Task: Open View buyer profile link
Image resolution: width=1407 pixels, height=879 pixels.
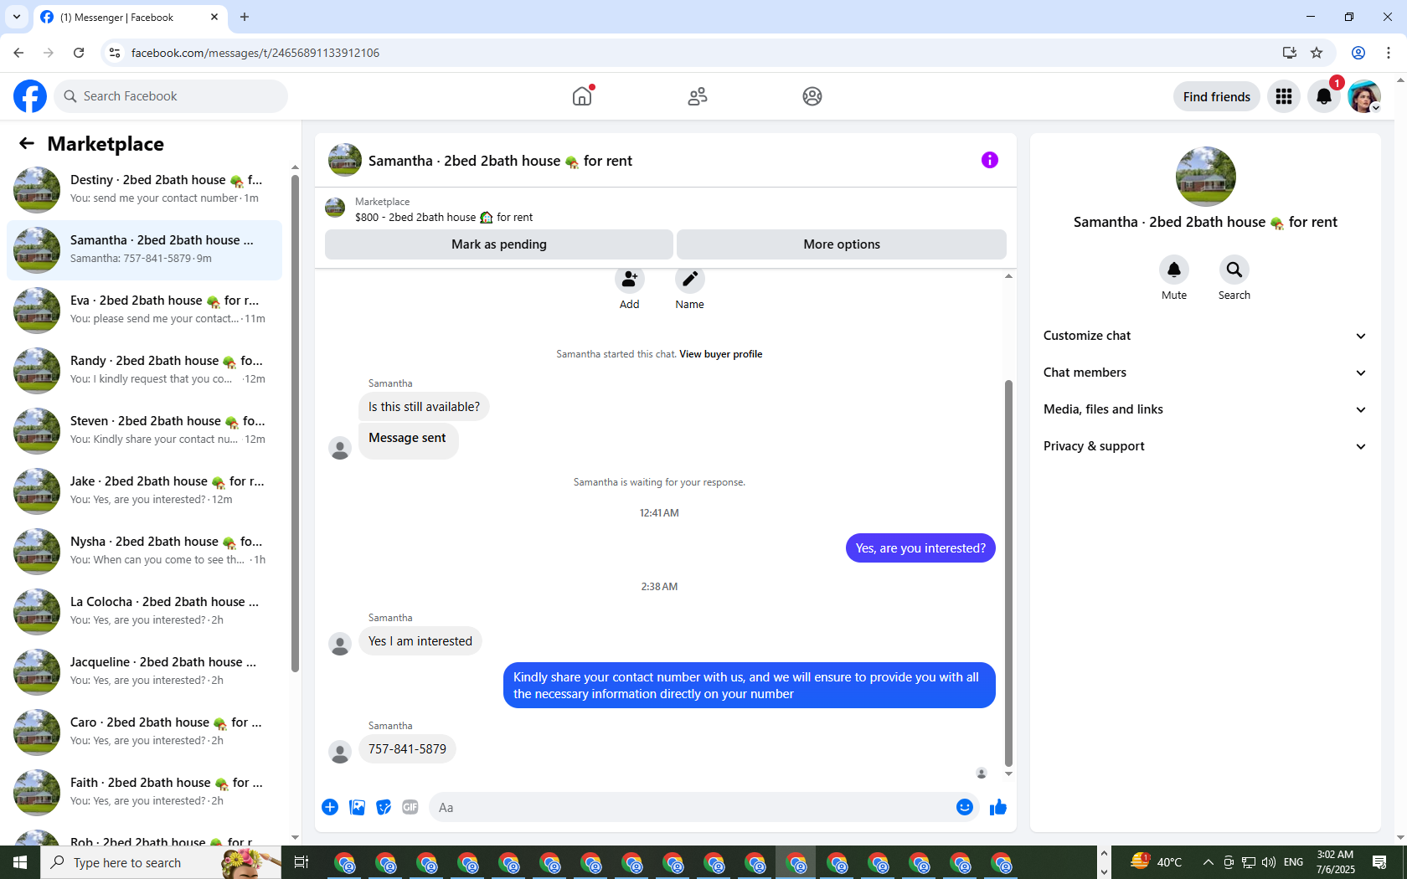Action: click(x=721, y=354)
